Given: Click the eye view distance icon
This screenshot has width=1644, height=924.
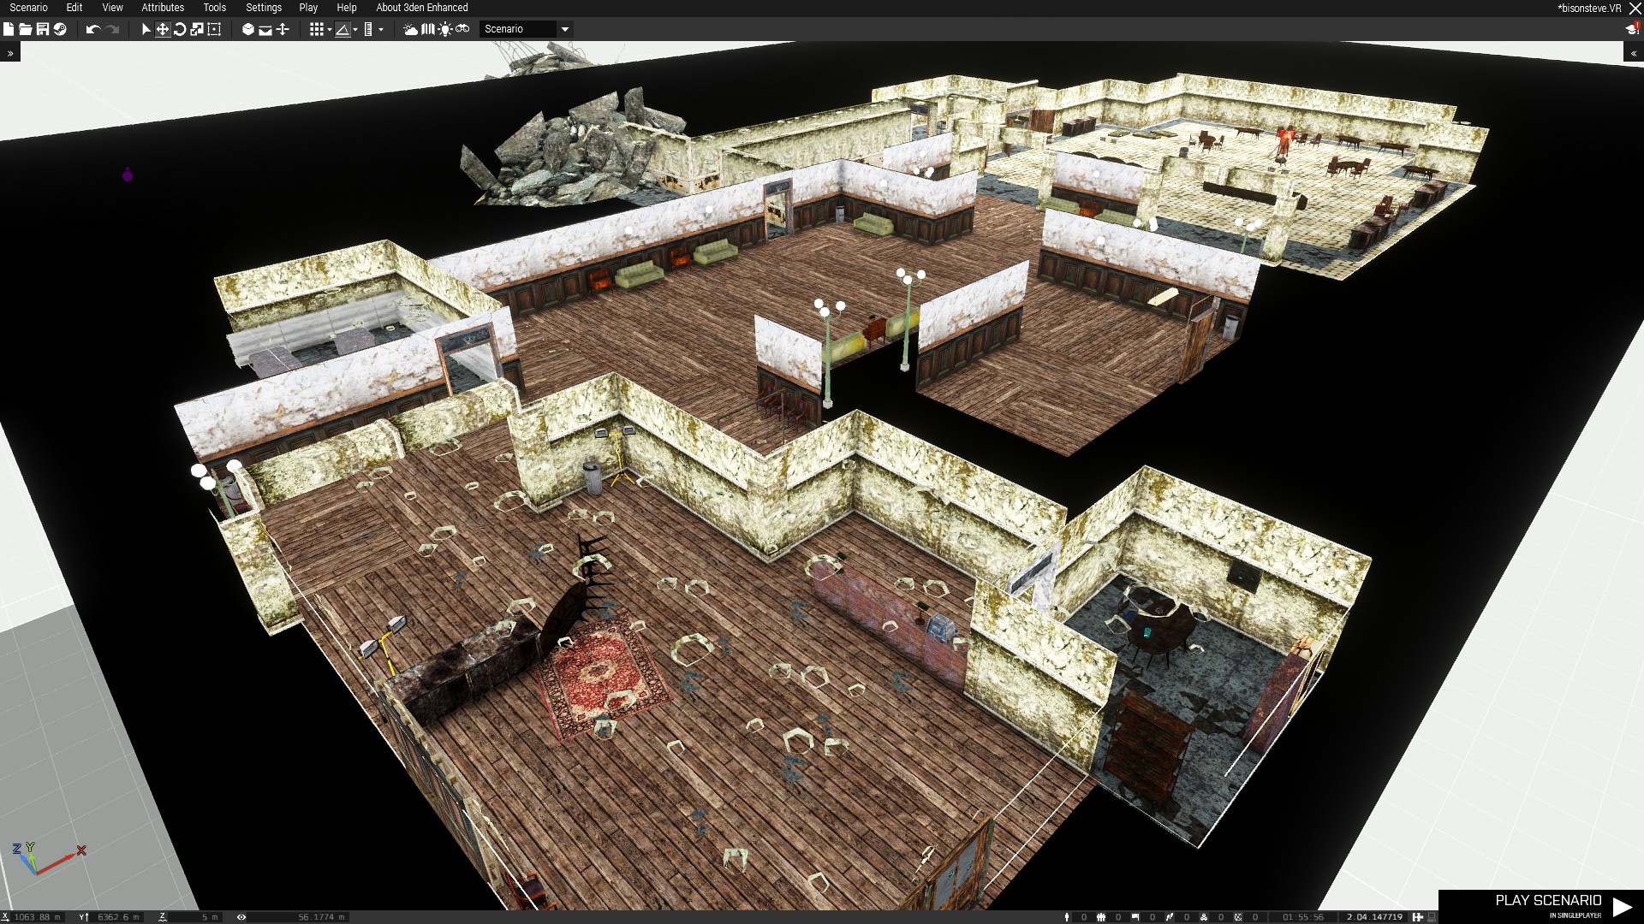Looking at the screenshot, I should 241,917.
